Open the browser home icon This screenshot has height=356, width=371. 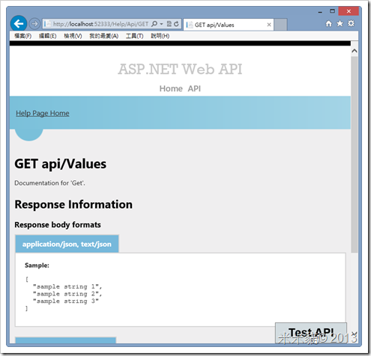pyautogui.click(x=329, y=24)
